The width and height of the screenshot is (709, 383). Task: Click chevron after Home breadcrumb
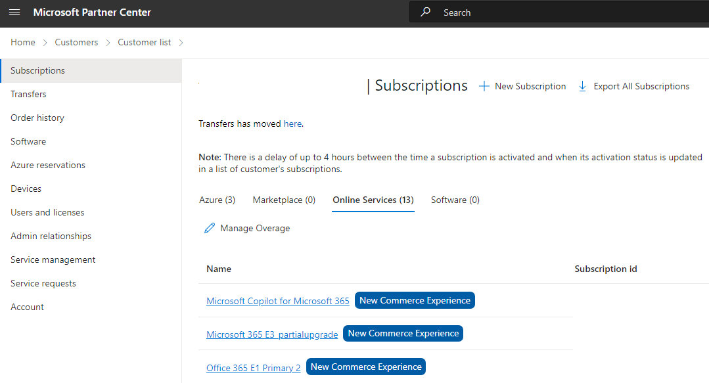[x=45, y=43]
